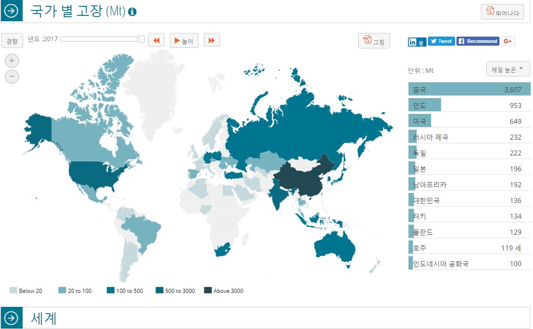Screen dimensions: 533x329
Task: Share on LinkedIn
Action: 417,42
